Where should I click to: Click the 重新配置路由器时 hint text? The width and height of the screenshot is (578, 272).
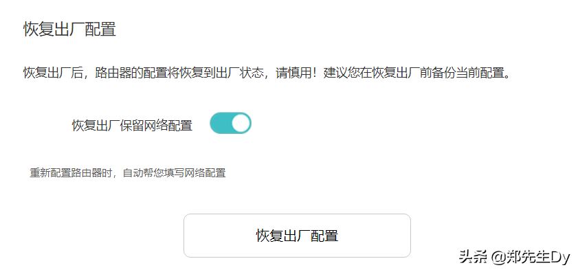coord(70,173)
